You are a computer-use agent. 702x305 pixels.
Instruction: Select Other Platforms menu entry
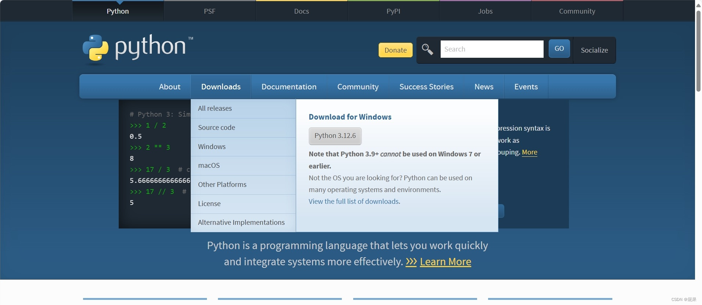coord(243,185)
